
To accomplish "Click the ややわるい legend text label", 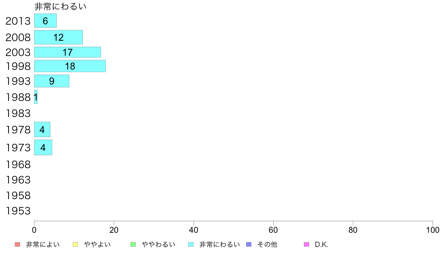I will click(158, 244).
